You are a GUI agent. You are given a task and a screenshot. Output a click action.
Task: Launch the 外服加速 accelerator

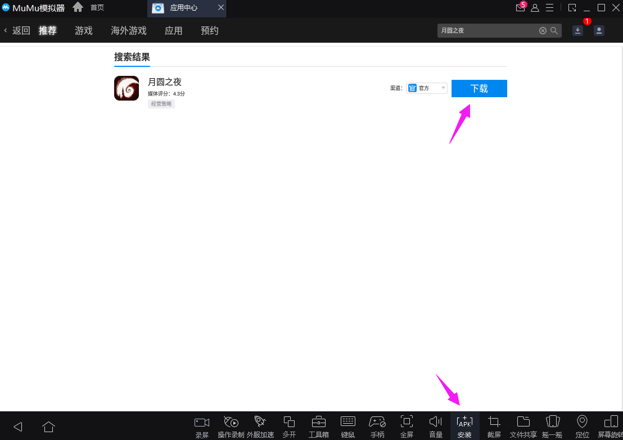coord(260,427)
